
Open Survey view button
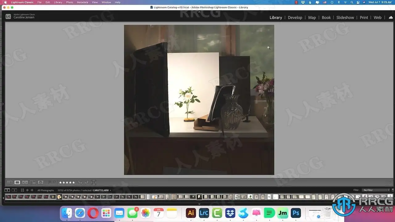(33, 183)
